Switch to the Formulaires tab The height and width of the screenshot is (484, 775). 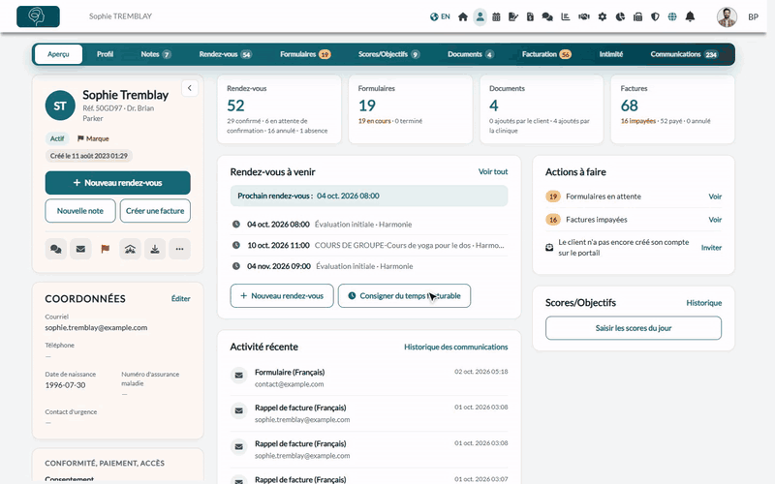(x=305, y=54)
